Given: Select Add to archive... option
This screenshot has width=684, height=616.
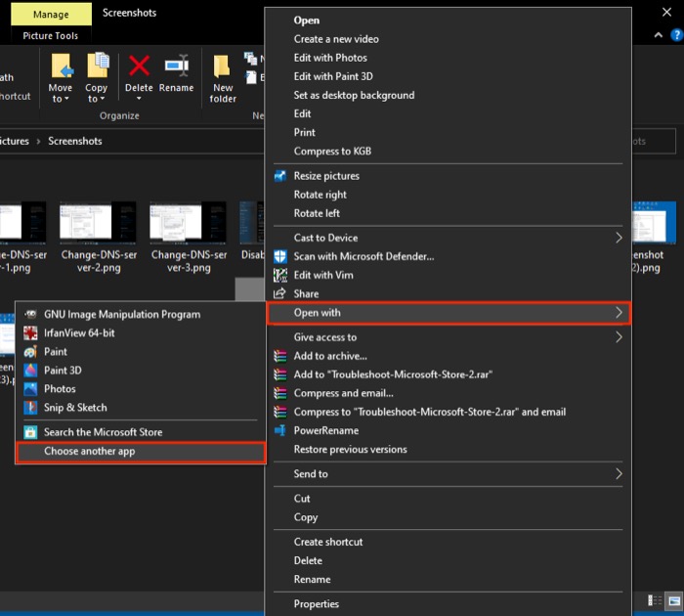Looking at the screenshot, I should point(448,356).
